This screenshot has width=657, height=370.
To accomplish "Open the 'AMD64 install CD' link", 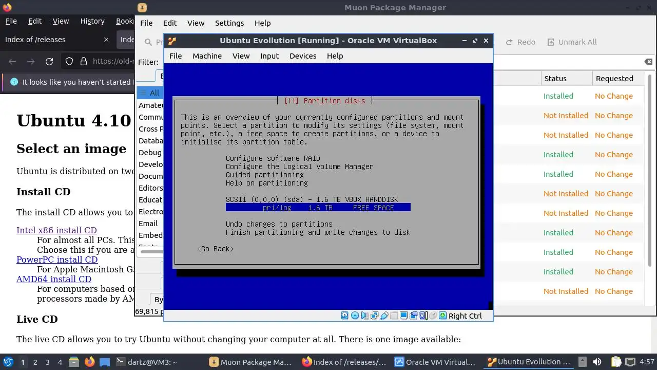I will pos(54,279).
